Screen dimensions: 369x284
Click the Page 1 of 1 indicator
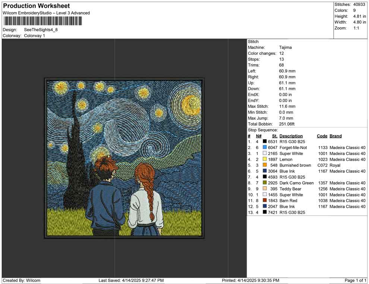(x=355, y=281)
